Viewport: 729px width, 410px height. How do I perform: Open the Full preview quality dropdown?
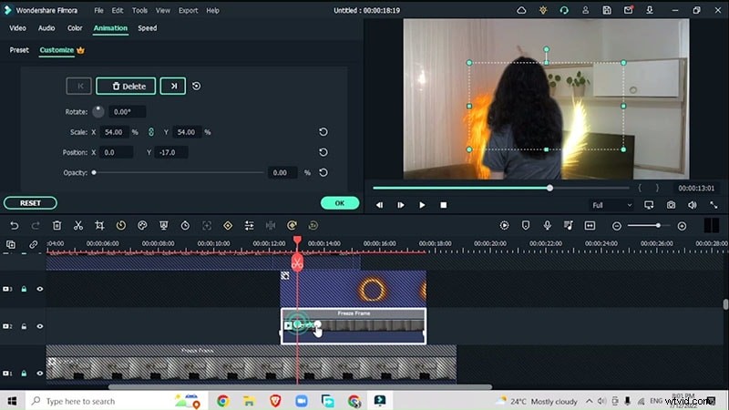pyautogui.click(x=611, y=205)
